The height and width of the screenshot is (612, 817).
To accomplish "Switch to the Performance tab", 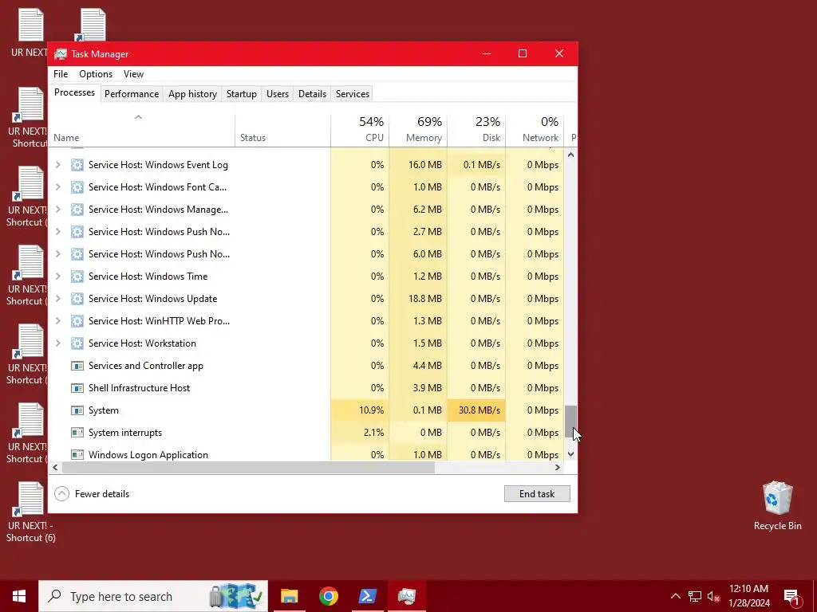I will (132, 94).
